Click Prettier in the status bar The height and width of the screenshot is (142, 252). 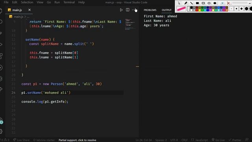click(235, 140)
